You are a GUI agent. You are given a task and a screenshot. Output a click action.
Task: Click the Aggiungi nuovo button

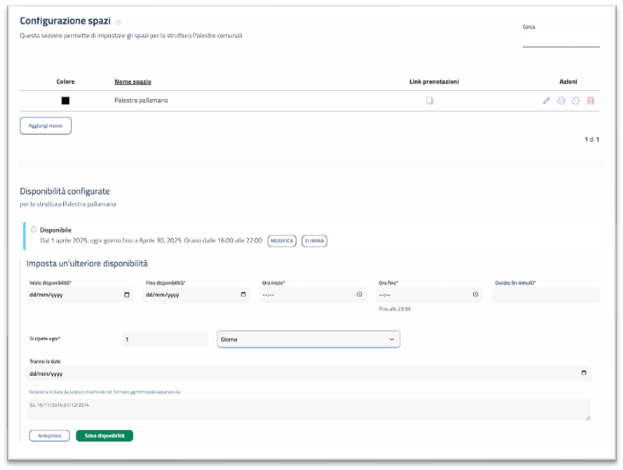point(45,126)
